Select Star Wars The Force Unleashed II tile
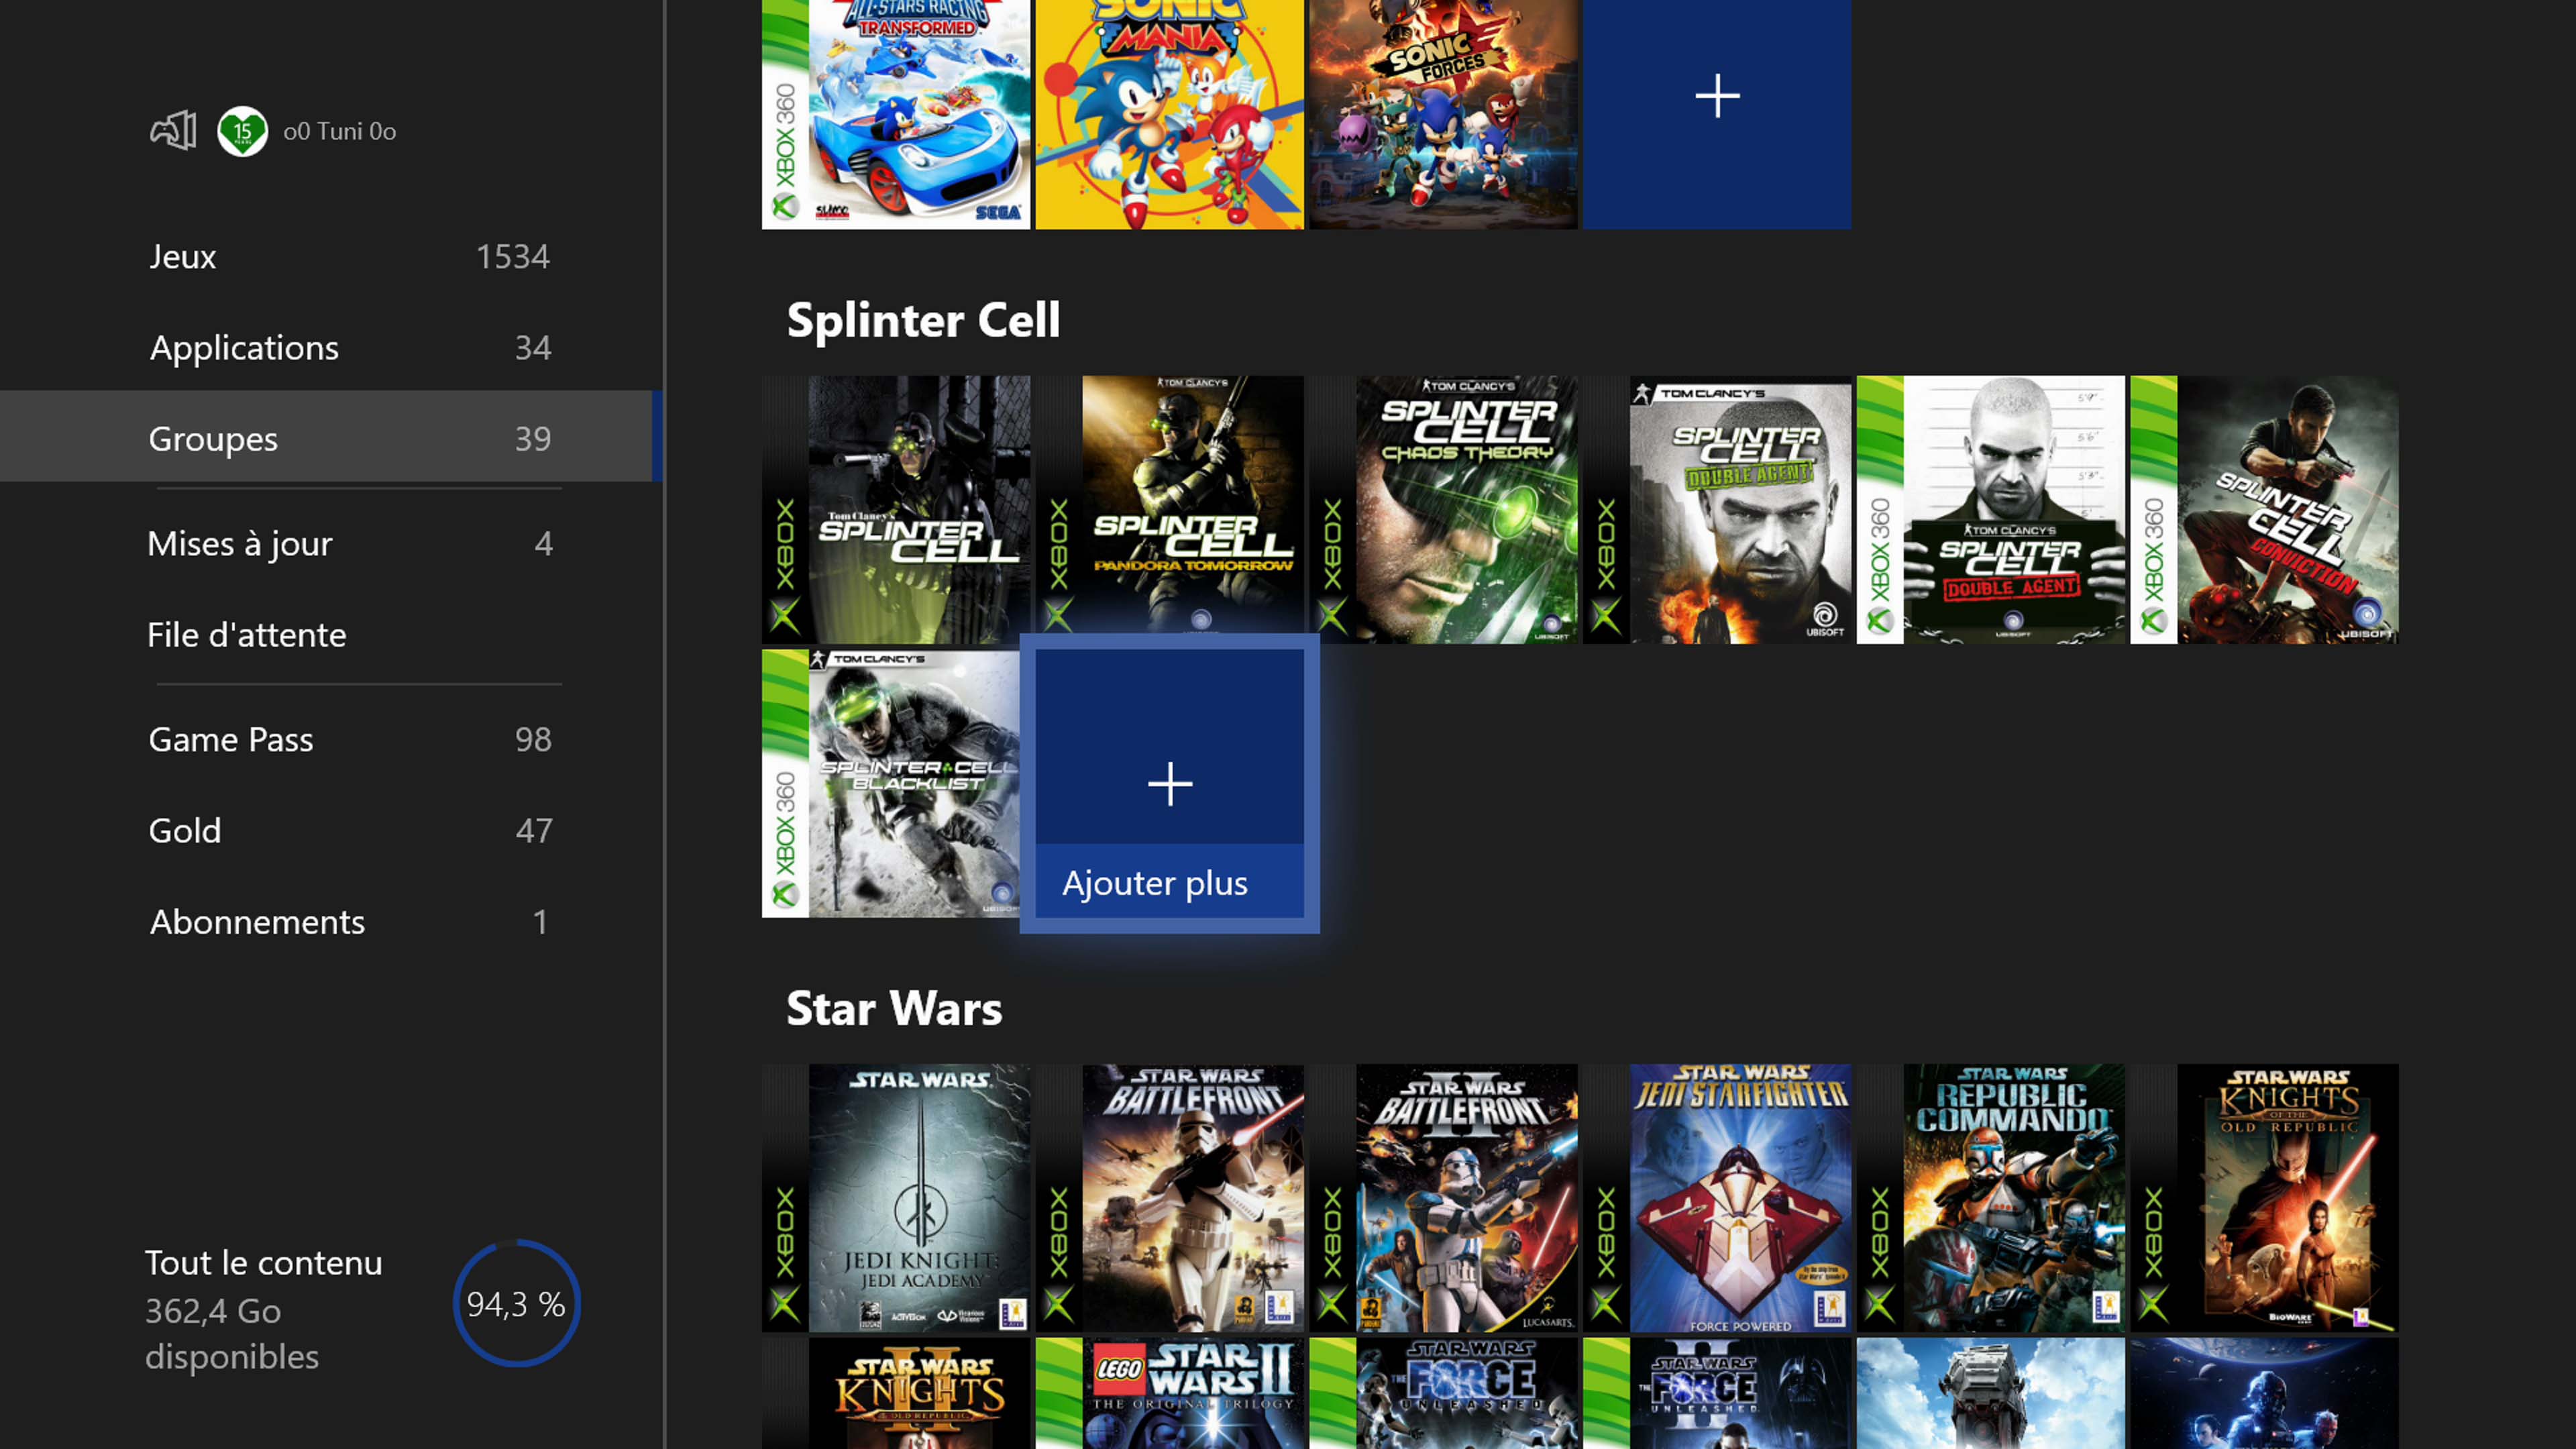2576x1449 pixels. [x=1717, y=1393]
